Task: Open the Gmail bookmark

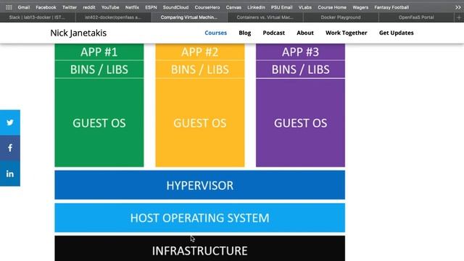Action: click(x=24, y=7)
